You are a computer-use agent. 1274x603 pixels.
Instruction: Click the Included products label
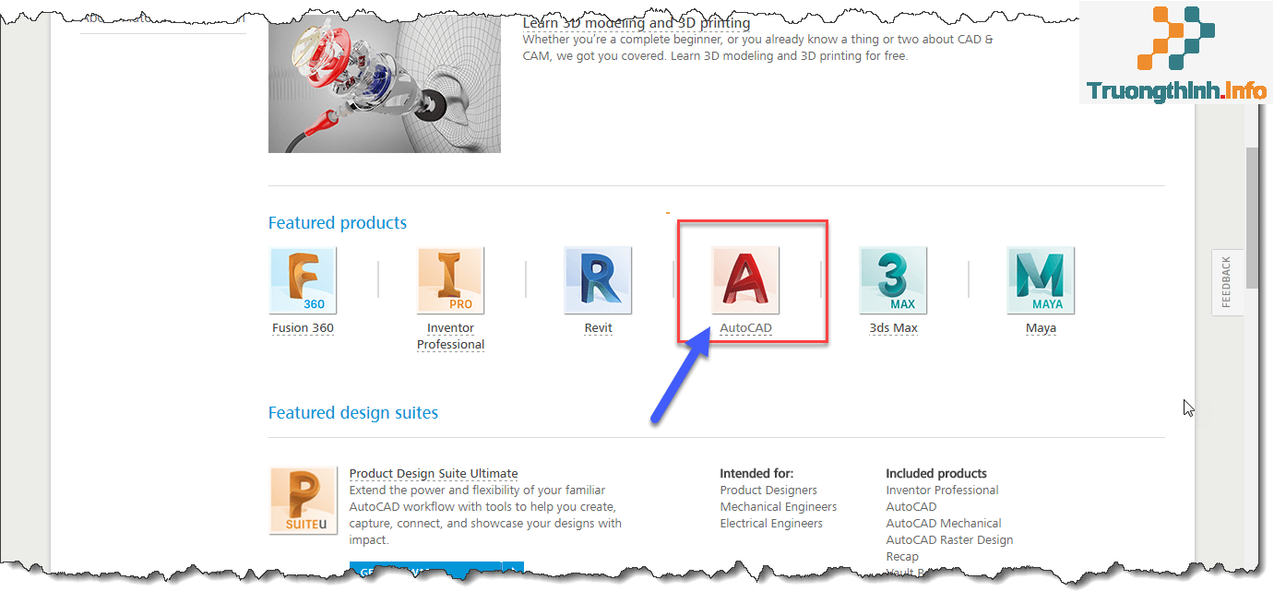pos(936,474)
